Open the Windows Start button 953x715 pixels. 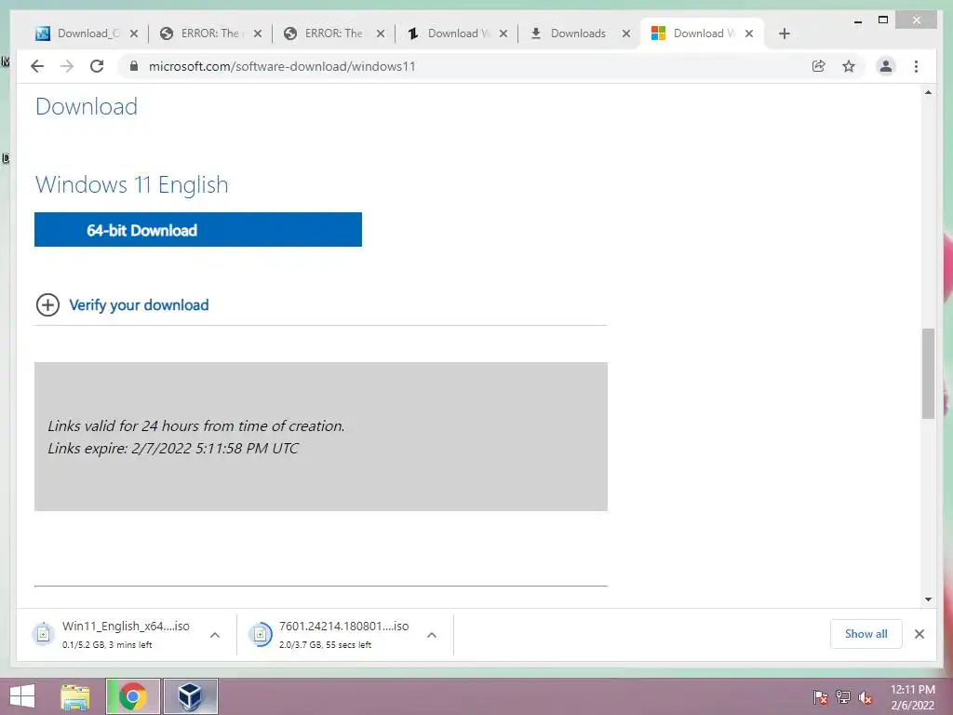tap(22, 696)
